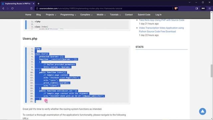Expand the Programming dropdown menu

tap(68, 15)
